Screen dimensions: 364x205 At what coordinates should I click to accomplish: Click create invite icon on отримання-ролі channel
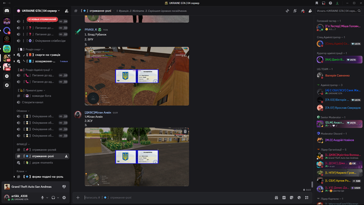tap(67, 156)
